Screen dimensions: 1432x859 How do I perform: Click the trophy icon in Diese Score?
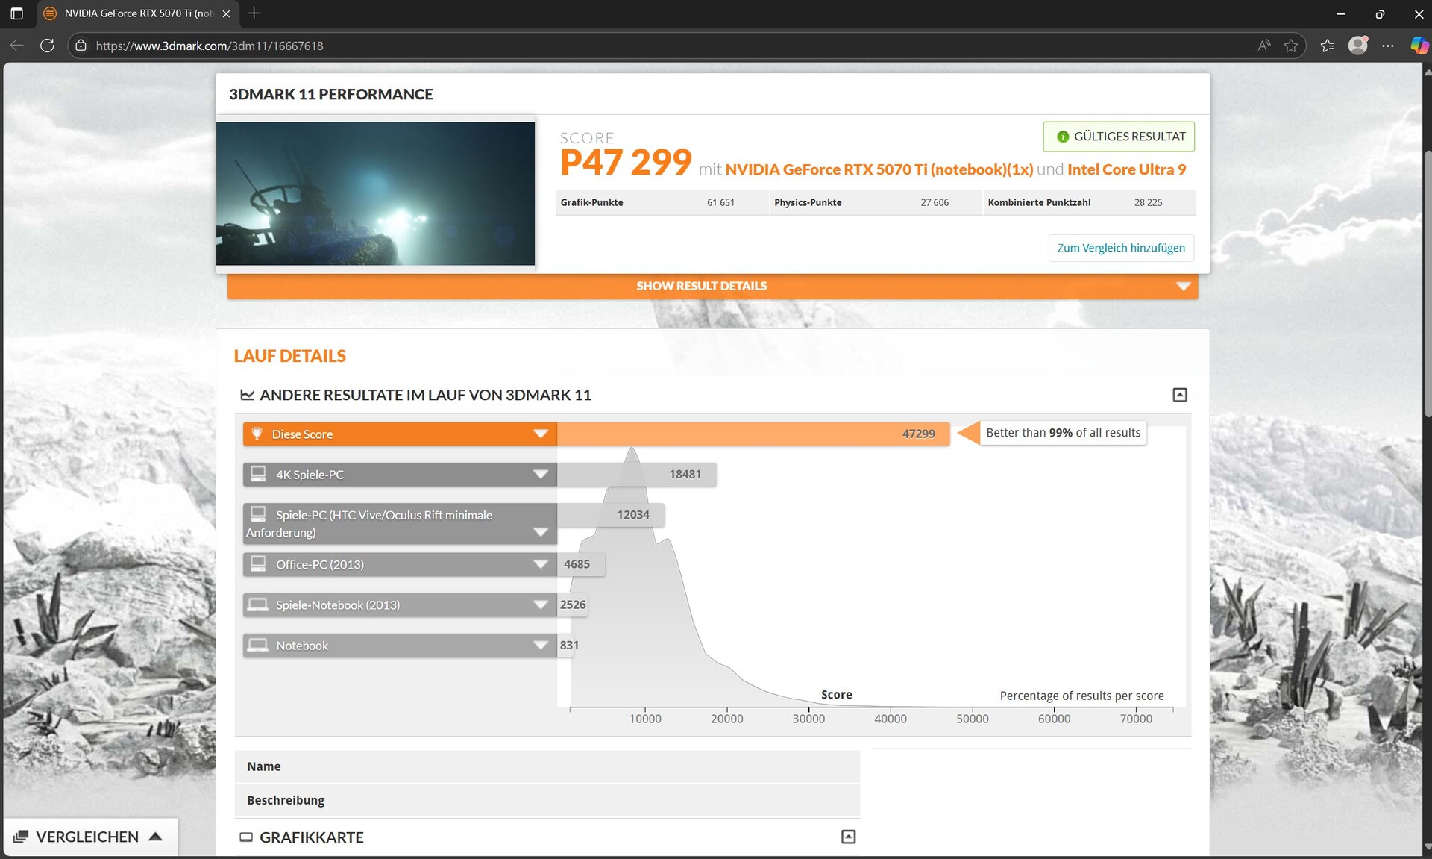pos(257,434)
